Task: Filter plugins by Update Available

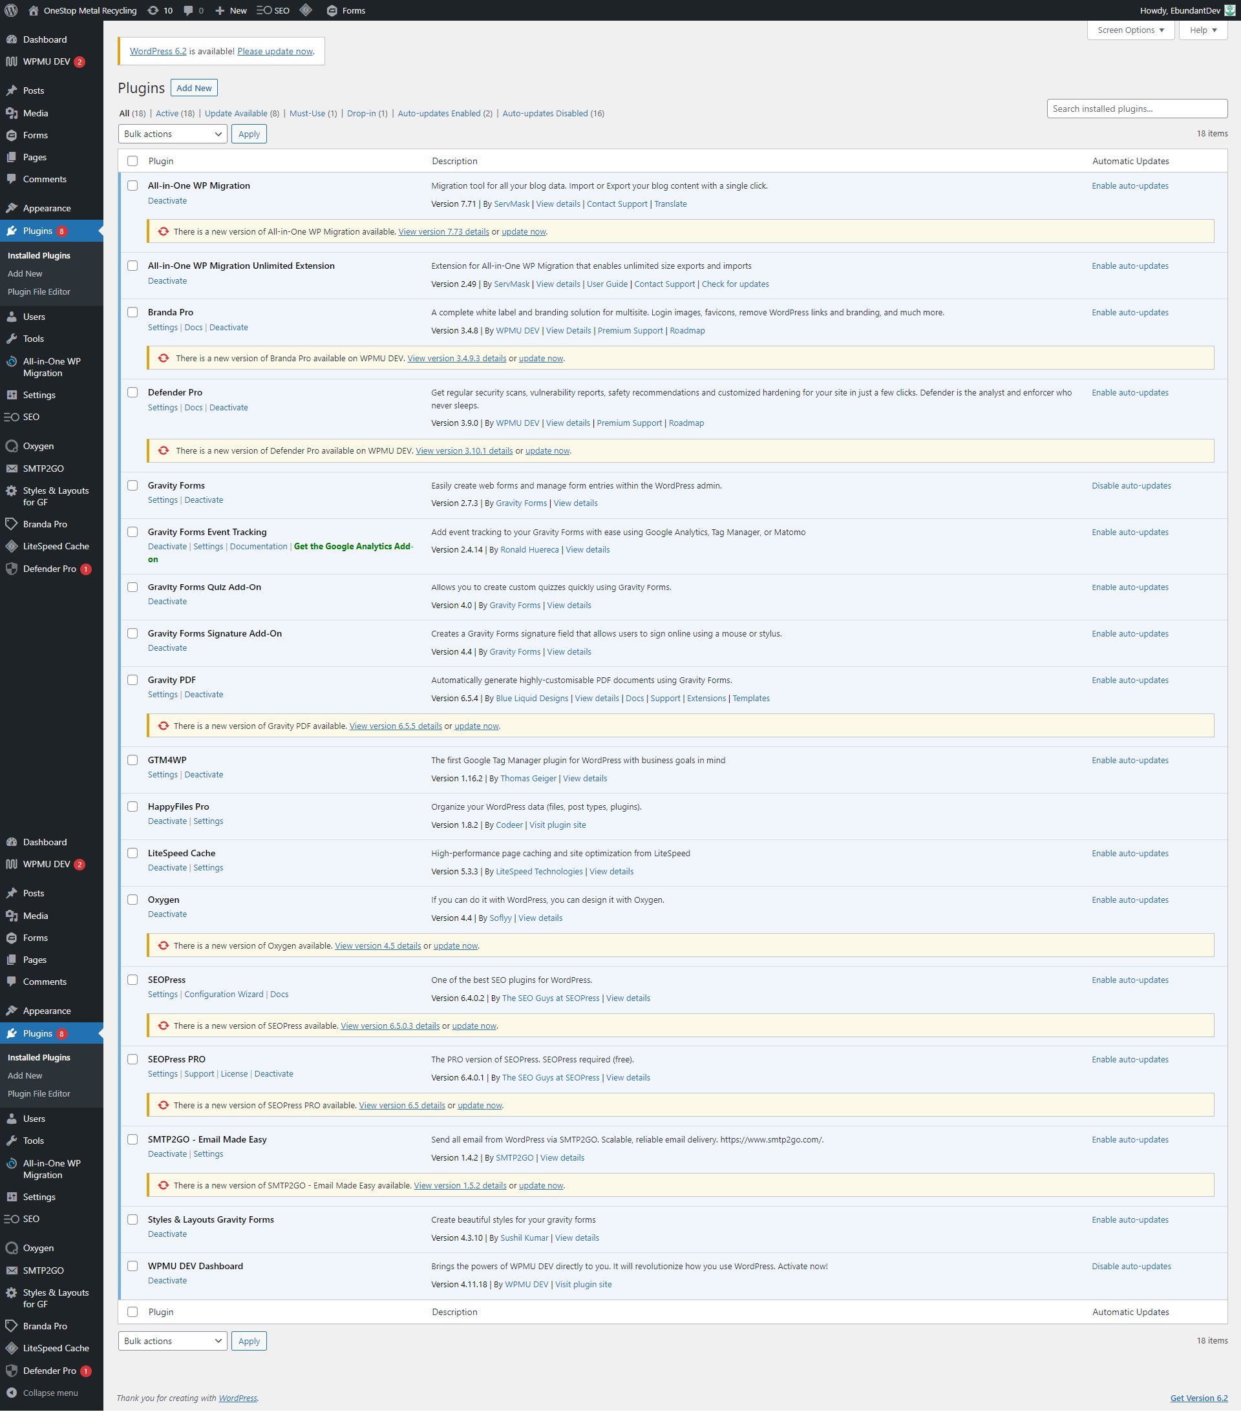Action: coord(236,113)
